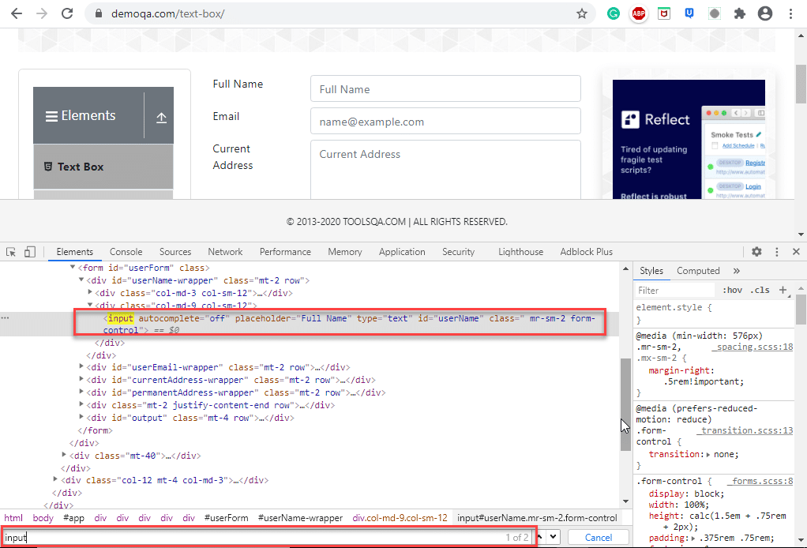Viewport: 807px width, 548px height.
Task: Toggle element state with search next arrow
Action: pos(552,536)
